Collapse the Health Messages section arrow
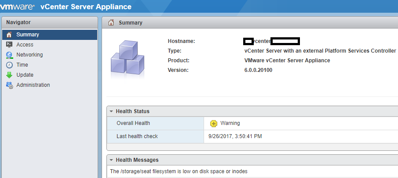The image size is (398, 178). click(111, 160)
